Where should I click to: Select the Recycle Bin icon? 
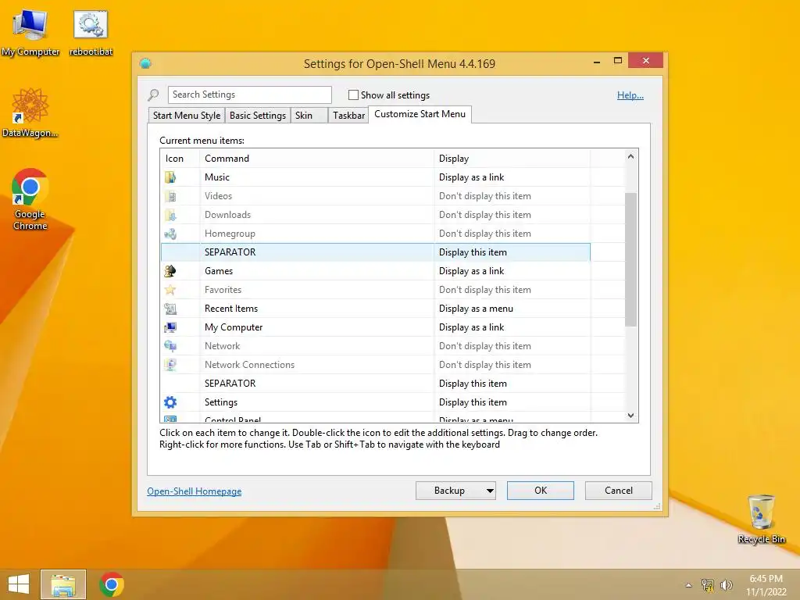click(762, 519)
